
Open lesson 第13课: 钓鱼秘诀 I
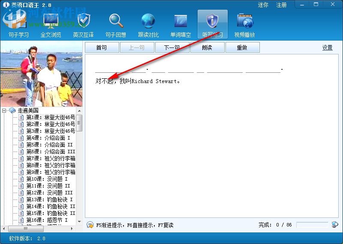(x=50, y=199)
